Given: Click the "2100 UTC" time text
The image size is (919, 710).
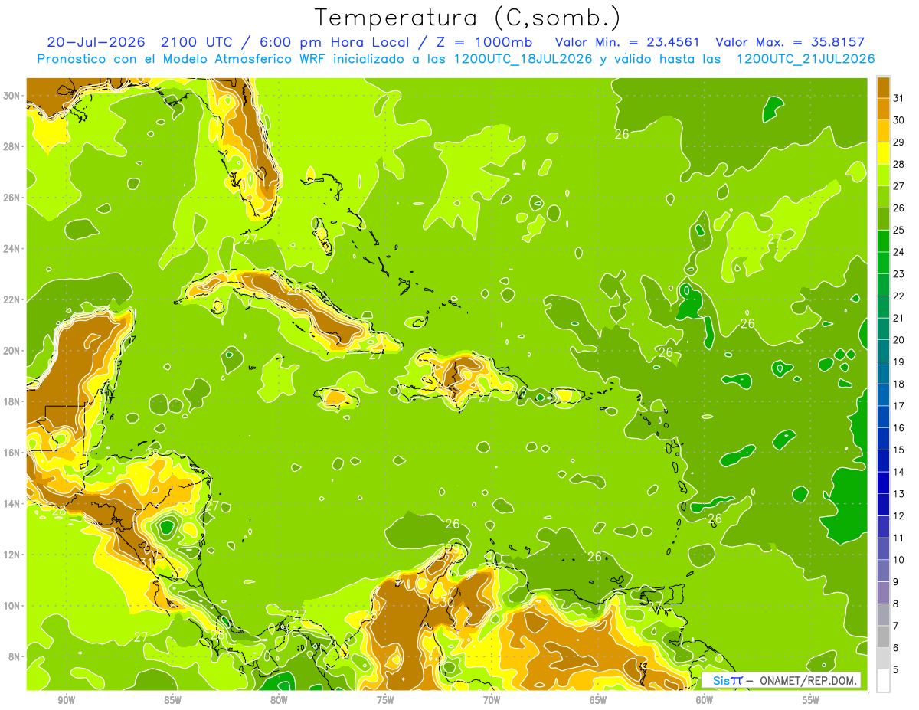Looking at the screenshot, I should (x=198, y=42).
